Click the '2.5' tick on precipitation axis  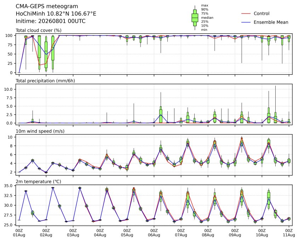pos(9,115)
